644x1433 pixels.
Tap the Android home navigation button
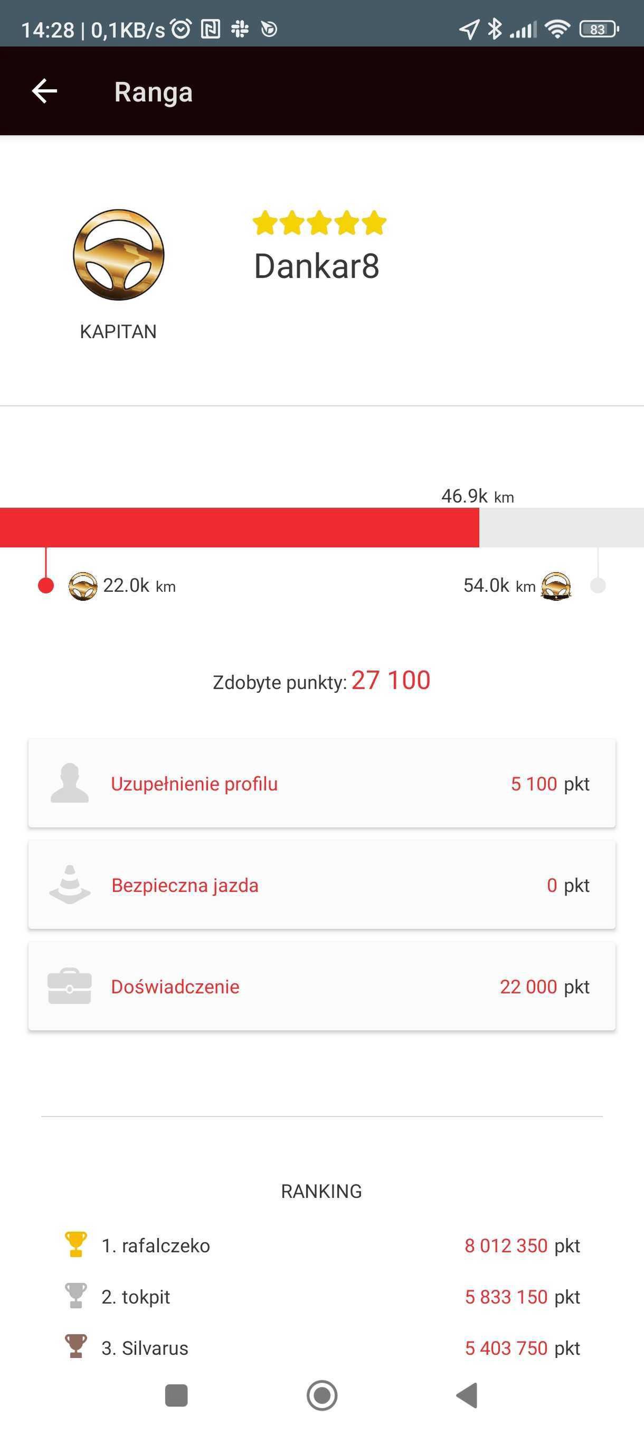(323, 1395)
